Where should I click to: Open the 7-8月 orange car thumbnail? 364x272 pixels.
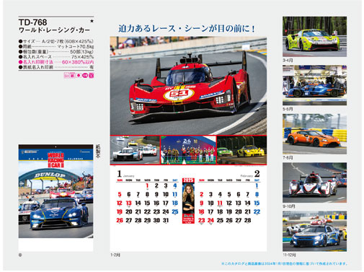click(314, 134)
